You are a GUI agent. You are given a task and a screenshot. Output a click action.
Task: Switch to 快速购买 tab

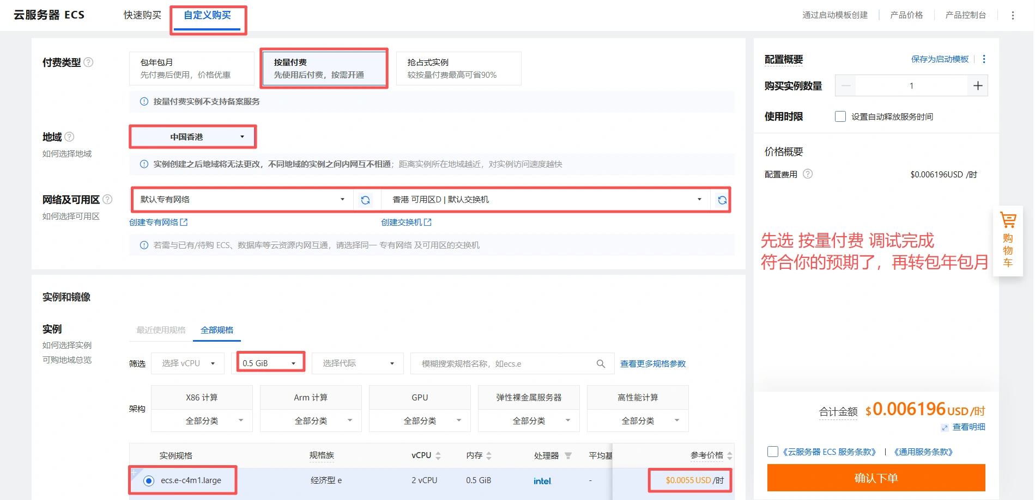(142, 15)
